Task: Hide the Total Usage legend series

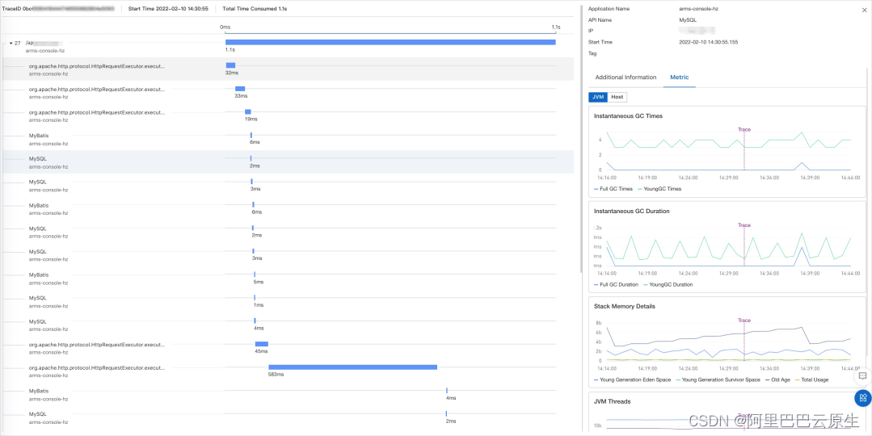Action: pyautogui.click(x=811, y=379)
